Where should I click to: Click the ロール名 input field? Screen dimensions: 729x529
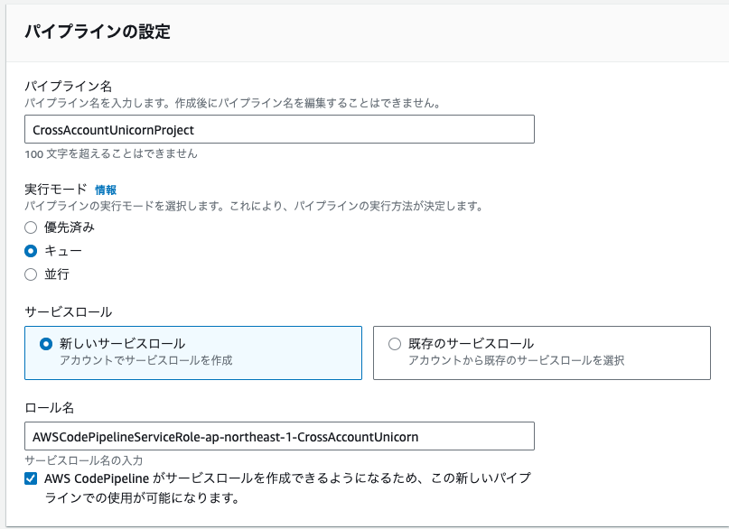(279, 436)
